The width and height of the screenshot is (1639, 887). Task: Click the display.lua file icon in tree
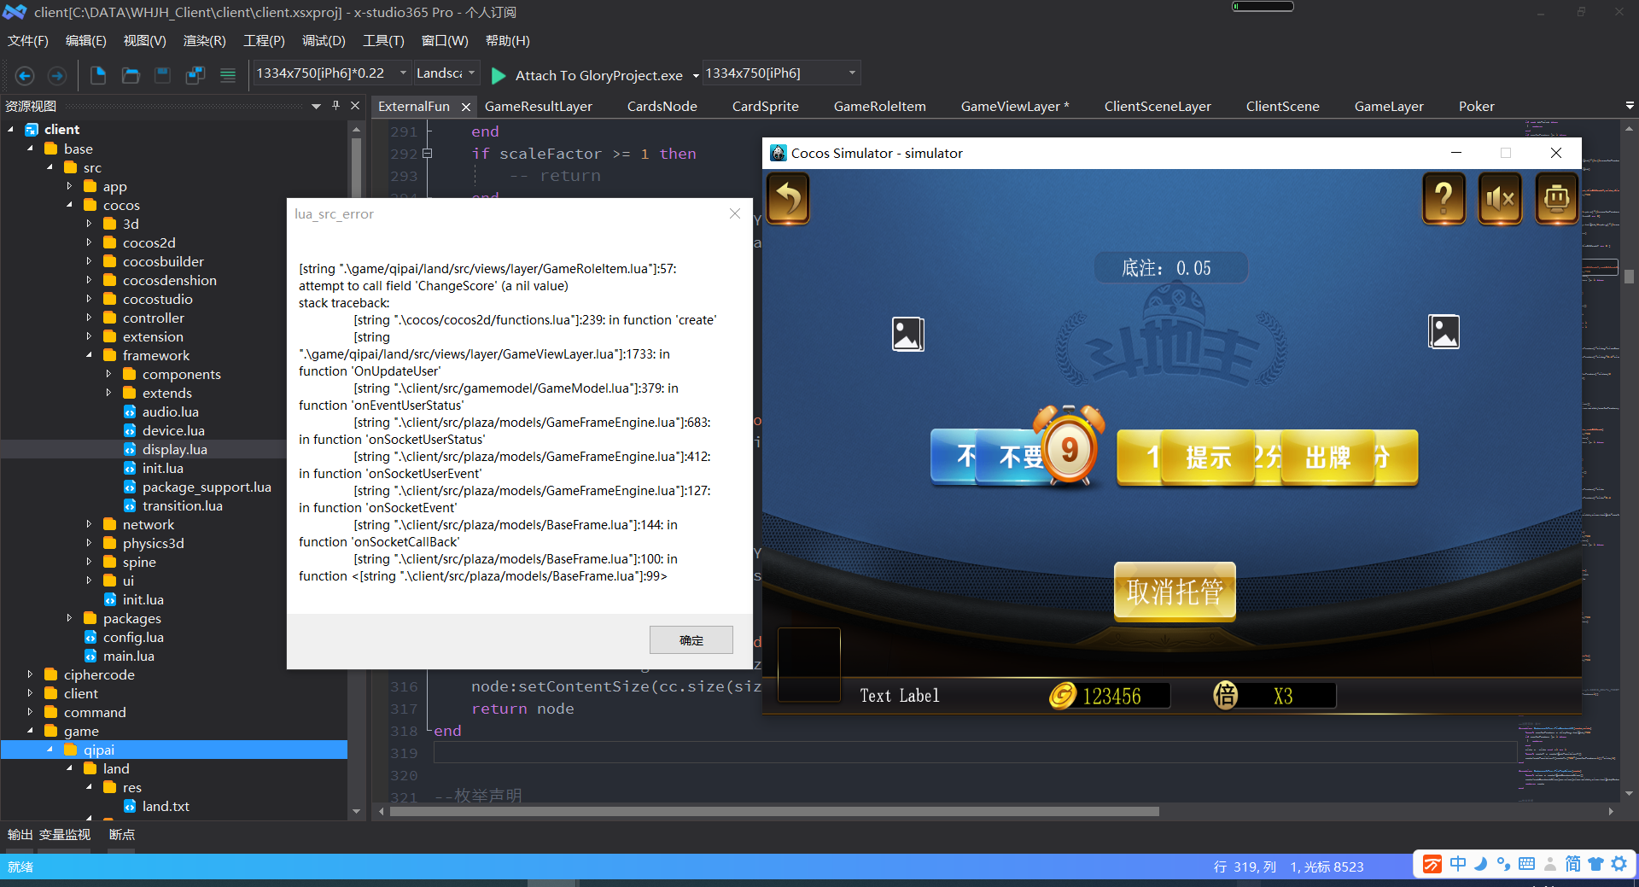[130, 450]
